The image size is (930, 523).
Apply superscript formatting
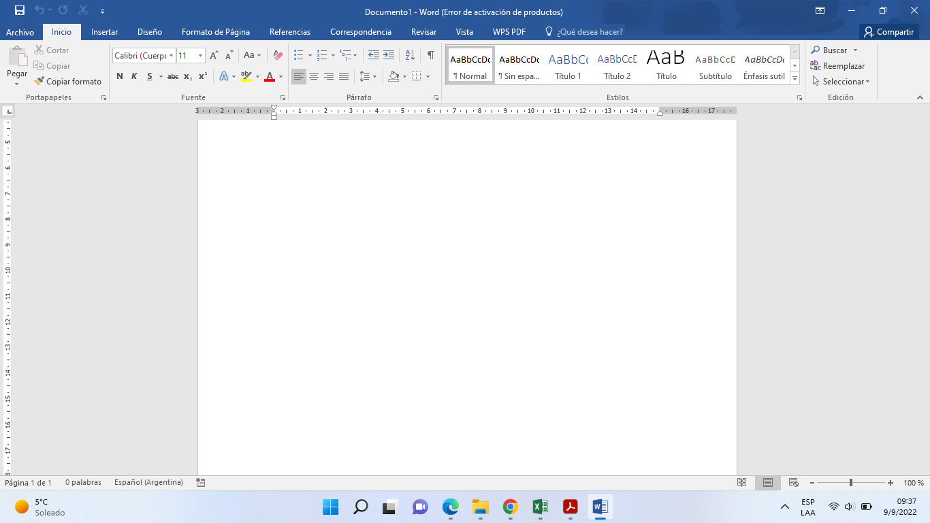201,76
